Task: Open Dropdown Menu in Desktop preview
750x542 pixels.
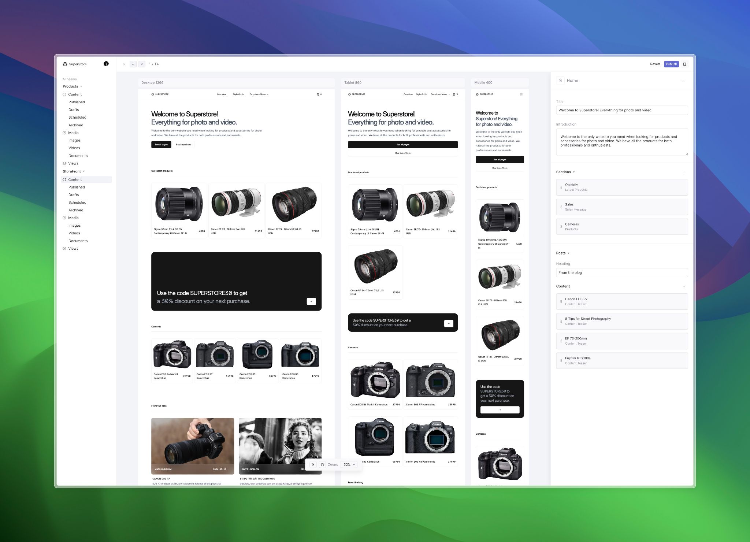Action: tap(259, 94)
